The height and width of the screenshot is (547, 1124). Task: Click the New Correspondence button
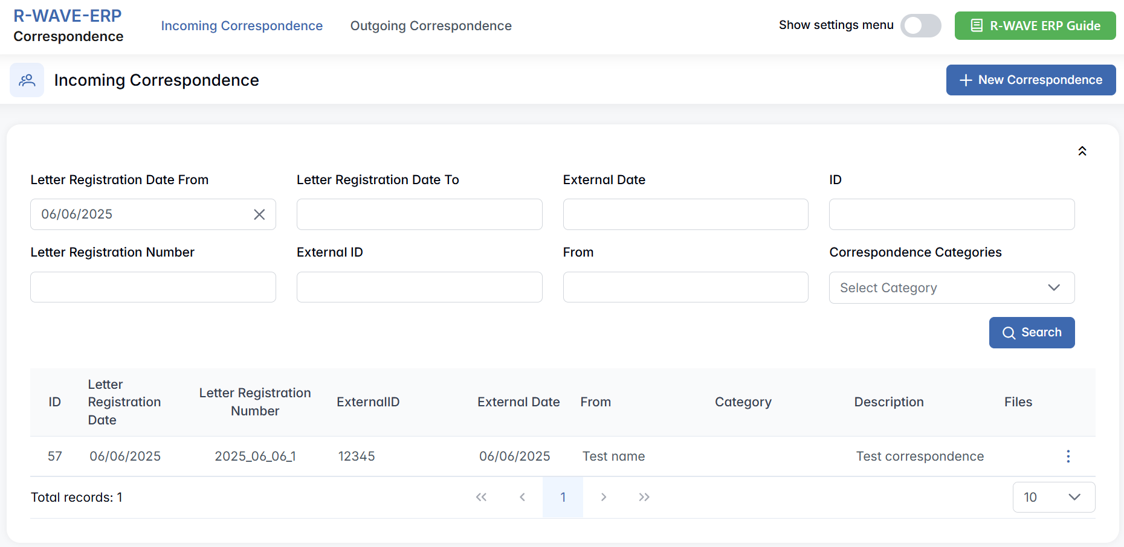pyautogui.click(x=1030, y=80)
